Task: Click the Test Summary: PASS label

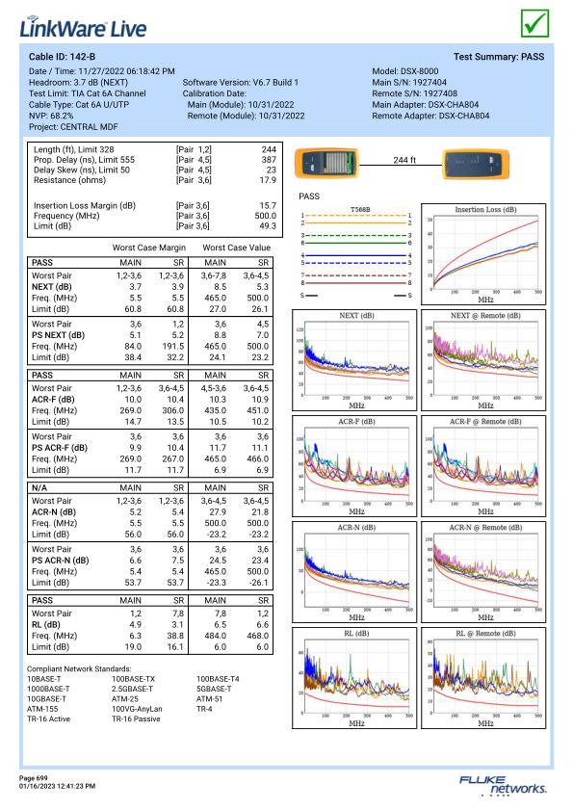Action: (499, 57)
